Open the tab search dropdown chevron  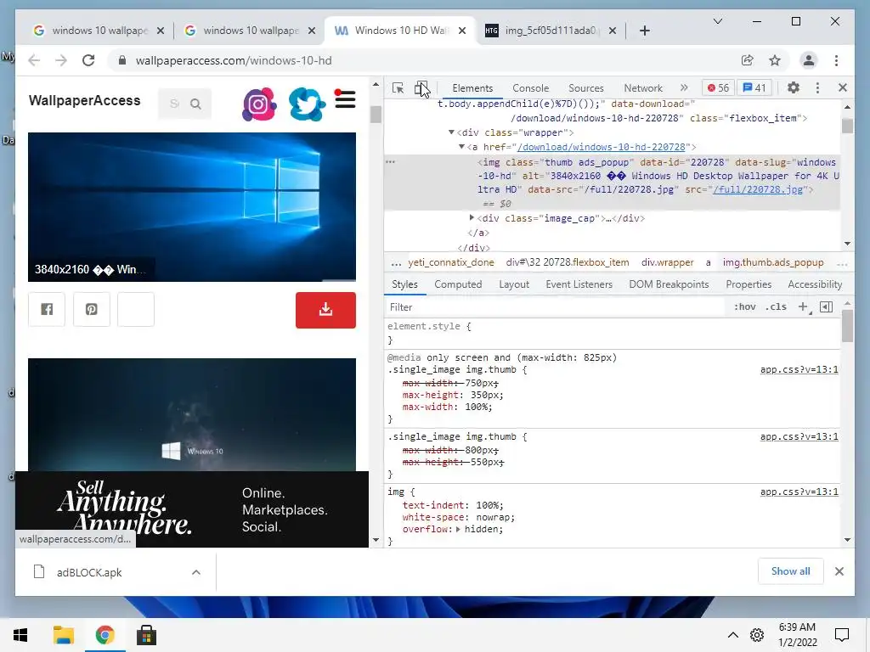pos(717,21)
